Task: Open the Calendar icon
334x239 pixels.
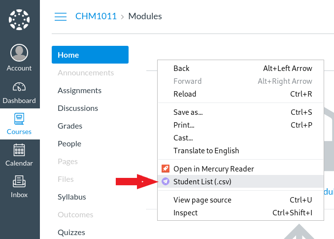Action: 19,150
